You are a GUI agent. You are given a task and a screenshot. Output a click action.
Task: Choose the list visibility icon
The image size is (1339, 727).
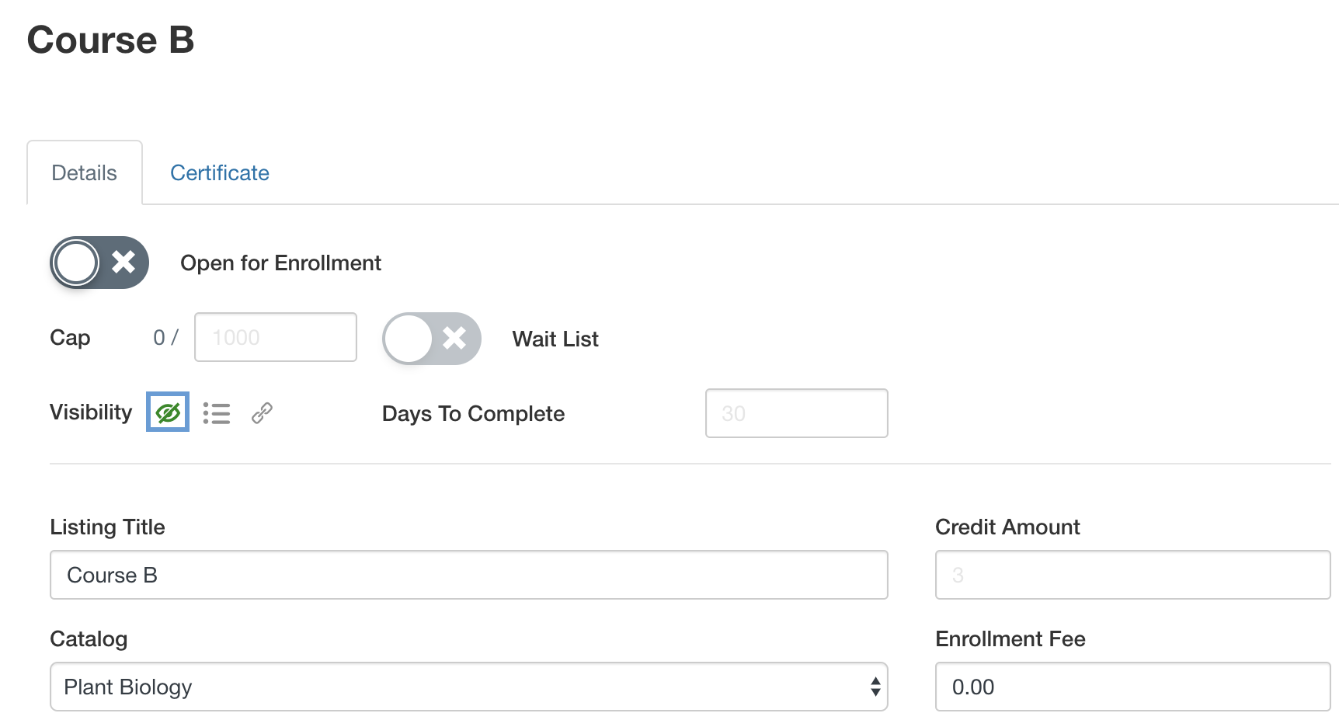tap(217, 413)
